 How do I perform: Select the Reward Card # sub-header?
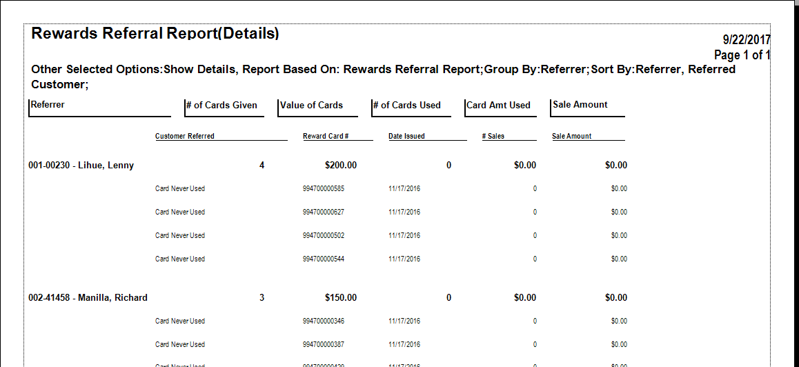point(326,137)
